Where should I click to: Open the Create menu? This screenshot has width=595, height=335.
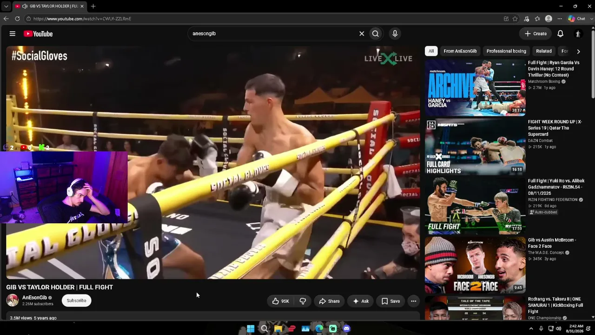coord(535,33)
